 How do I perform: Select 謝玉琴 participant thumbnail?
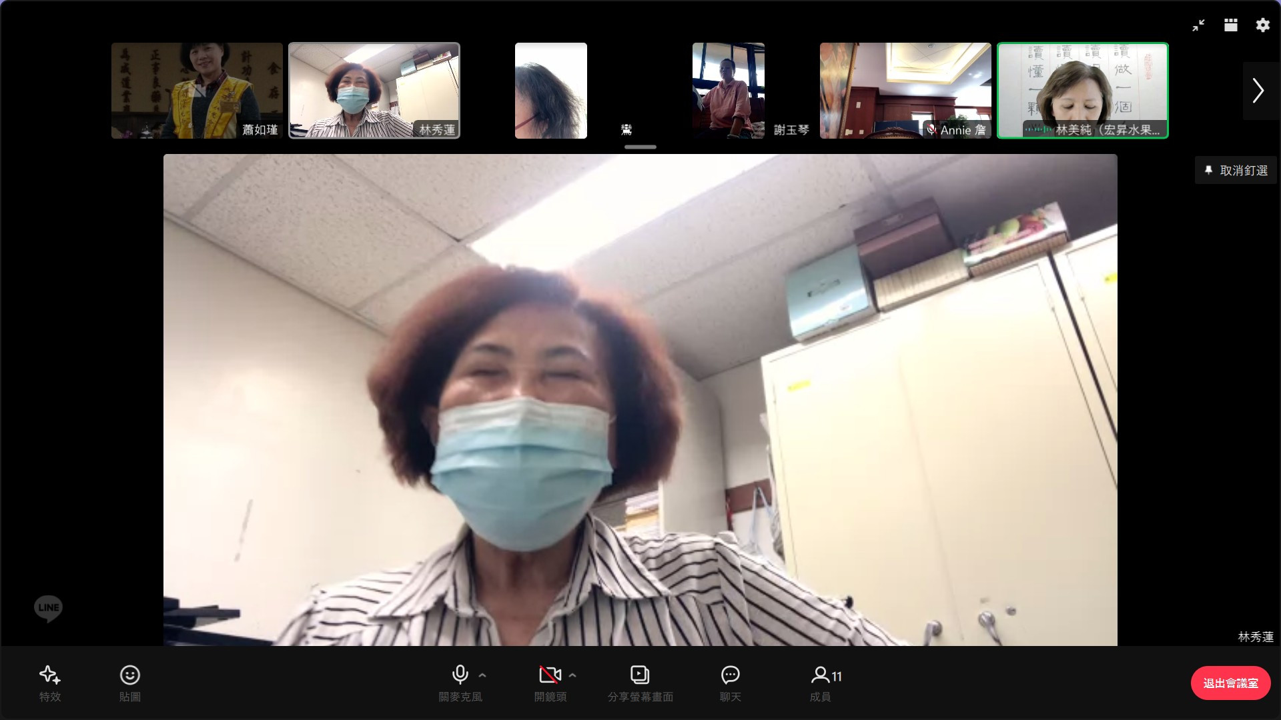point(729,91)
